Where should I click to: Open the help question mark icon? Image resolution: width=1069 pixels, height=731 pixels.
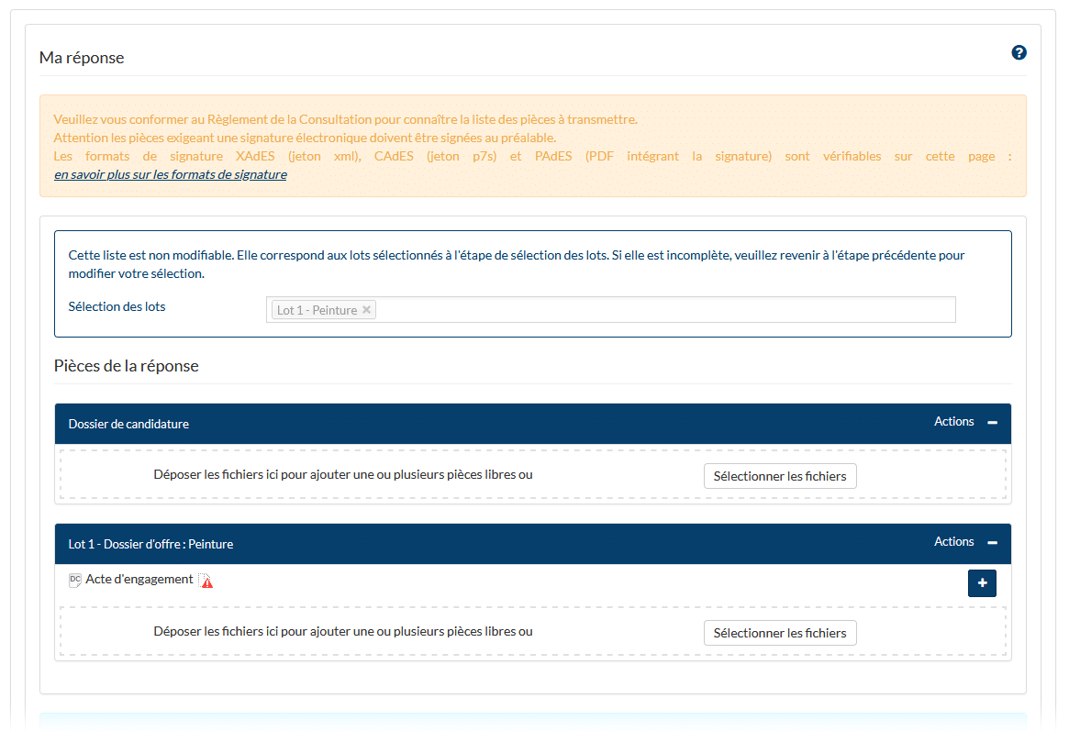click(1019, 53)
